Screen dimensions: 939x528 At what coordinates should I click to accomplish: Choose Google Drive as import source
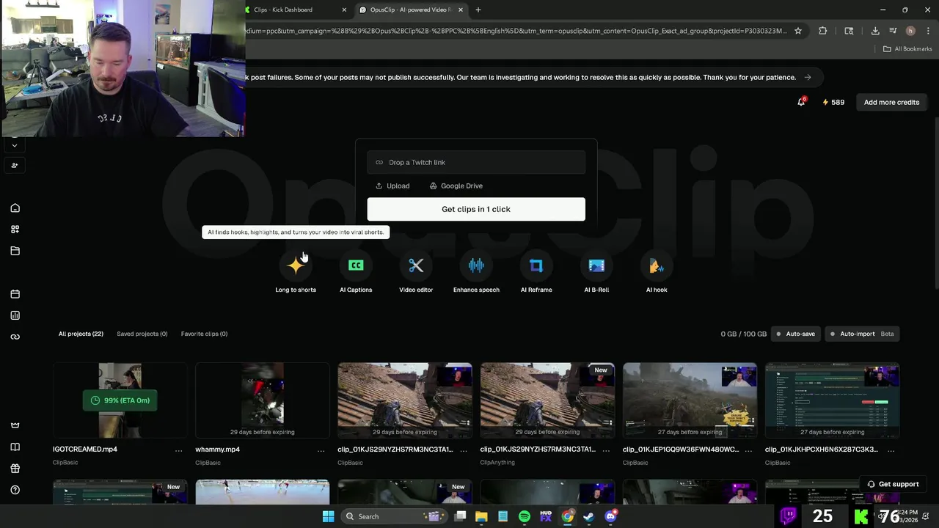pos(456,186)
